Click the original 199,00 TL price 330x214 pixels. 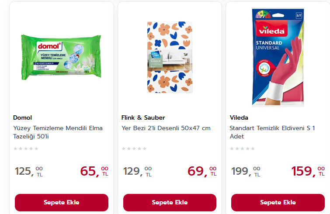tap(246, 171)
